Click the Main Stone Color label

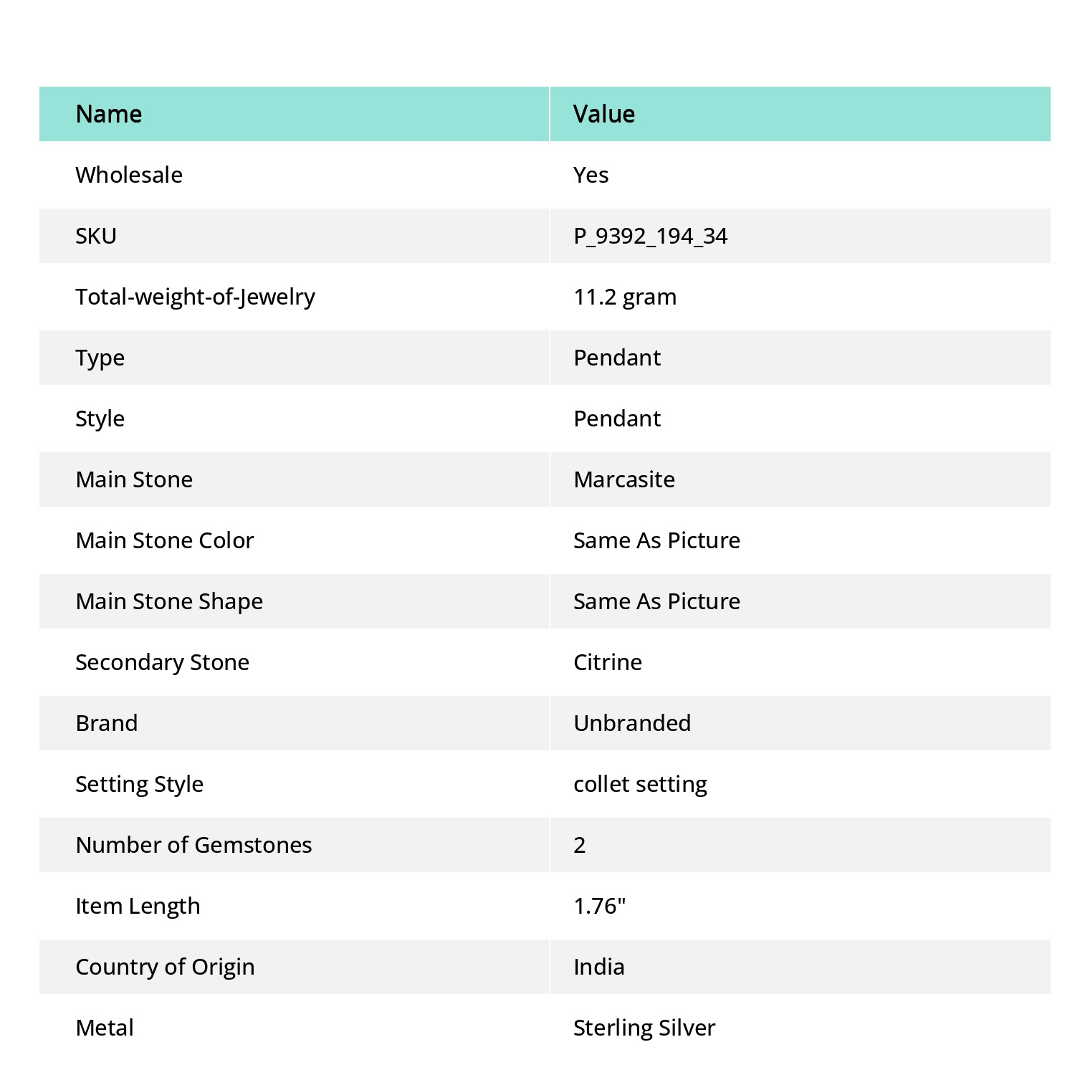(x=165, y=540)
